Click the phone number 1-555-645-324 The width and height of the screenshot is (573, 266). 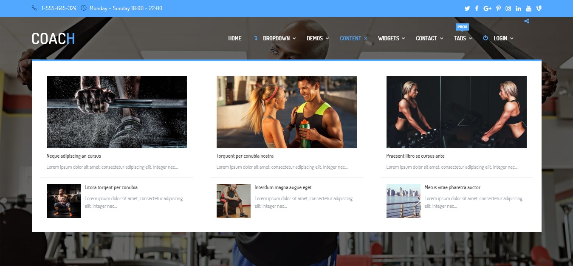pyautogui.click(x=59, y=8)
